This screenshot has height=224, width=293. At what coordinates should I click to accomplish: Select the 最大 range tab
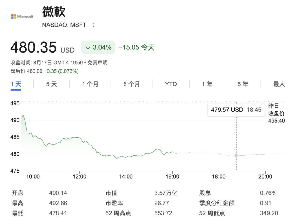(279, 84)
